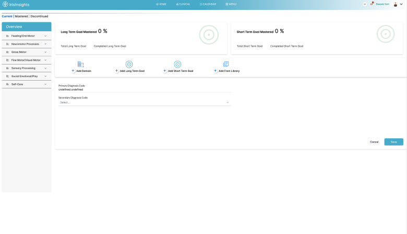Image resolution: width=407 pixels, height=234 pixels.
Task: Click the IrisInsights logo
Action: point(17,4)
